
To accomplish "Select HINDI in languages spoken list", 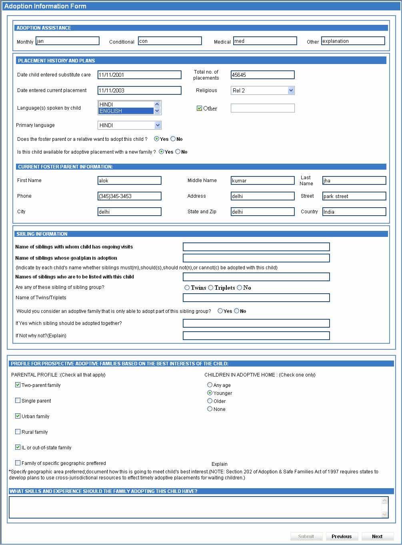I will [126, 104].
